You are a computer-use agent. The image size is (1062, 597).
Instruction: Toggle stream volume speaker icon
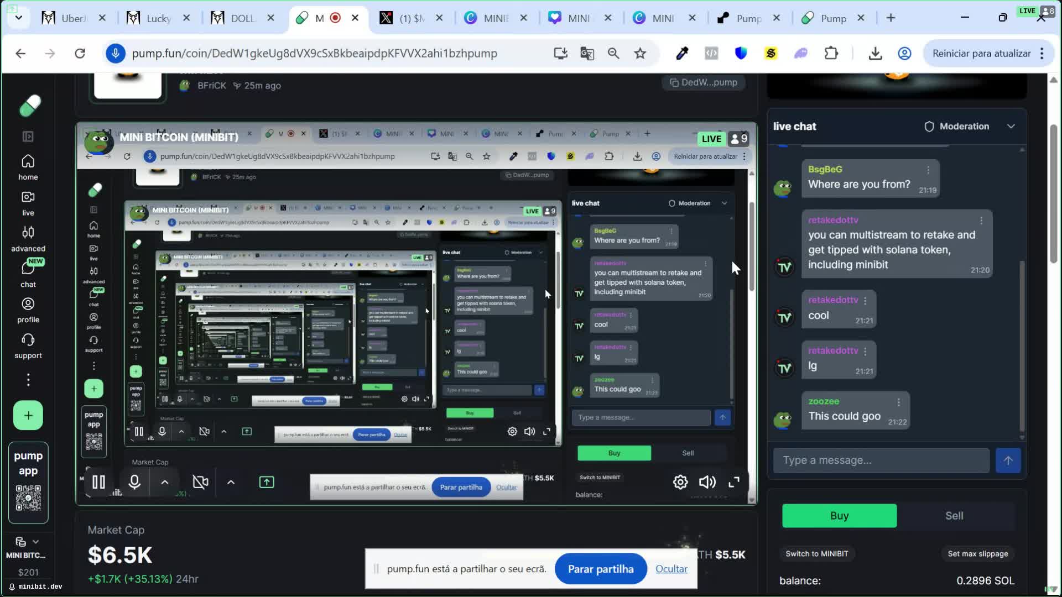pos(707,482)
